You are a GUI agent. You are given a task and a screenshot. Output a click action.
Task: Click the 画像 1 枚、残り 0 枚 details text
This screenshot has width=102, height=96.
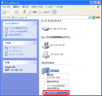click(14, 70)
